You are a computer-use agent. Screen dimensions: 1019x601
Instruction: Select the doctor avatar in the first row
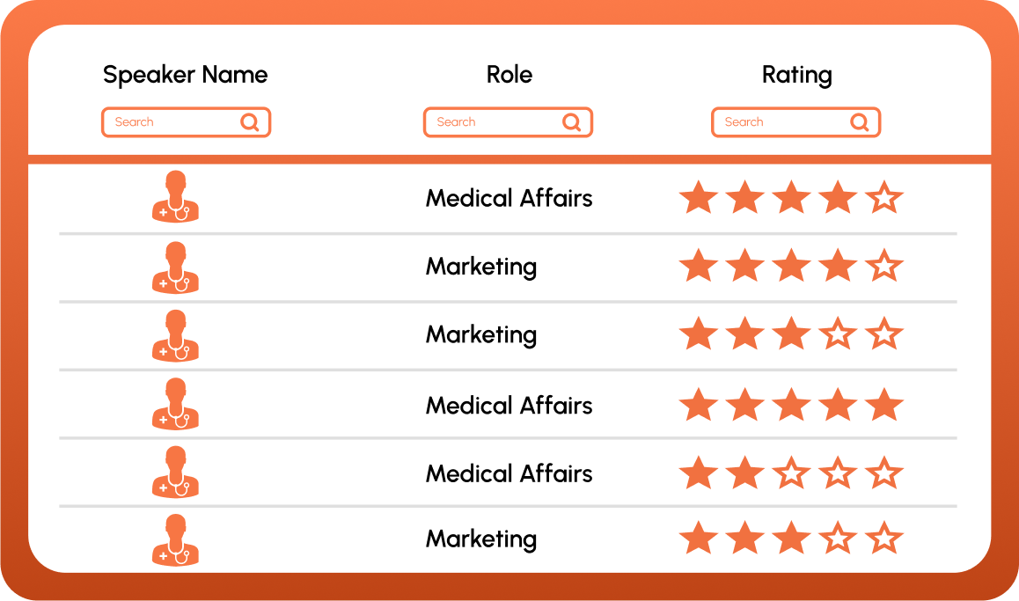176,197
